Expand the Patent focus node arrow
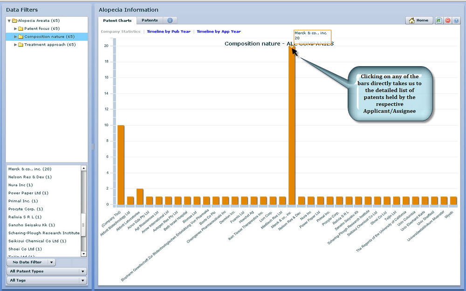The height and width of the screenshot is (291, 466). coord(15,29)
